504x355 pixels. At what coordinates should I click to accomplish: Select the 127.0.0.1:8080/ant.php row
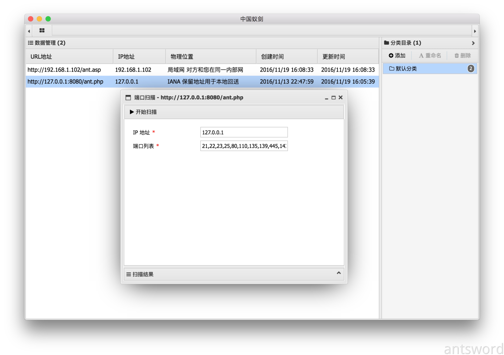65,82
